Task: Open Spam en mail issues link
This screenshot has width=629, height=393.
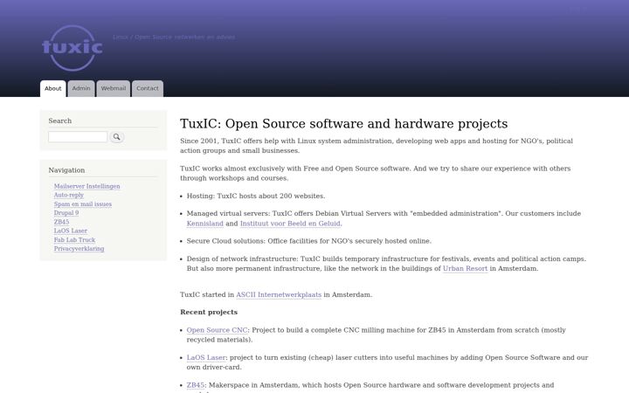Action: 83,204
